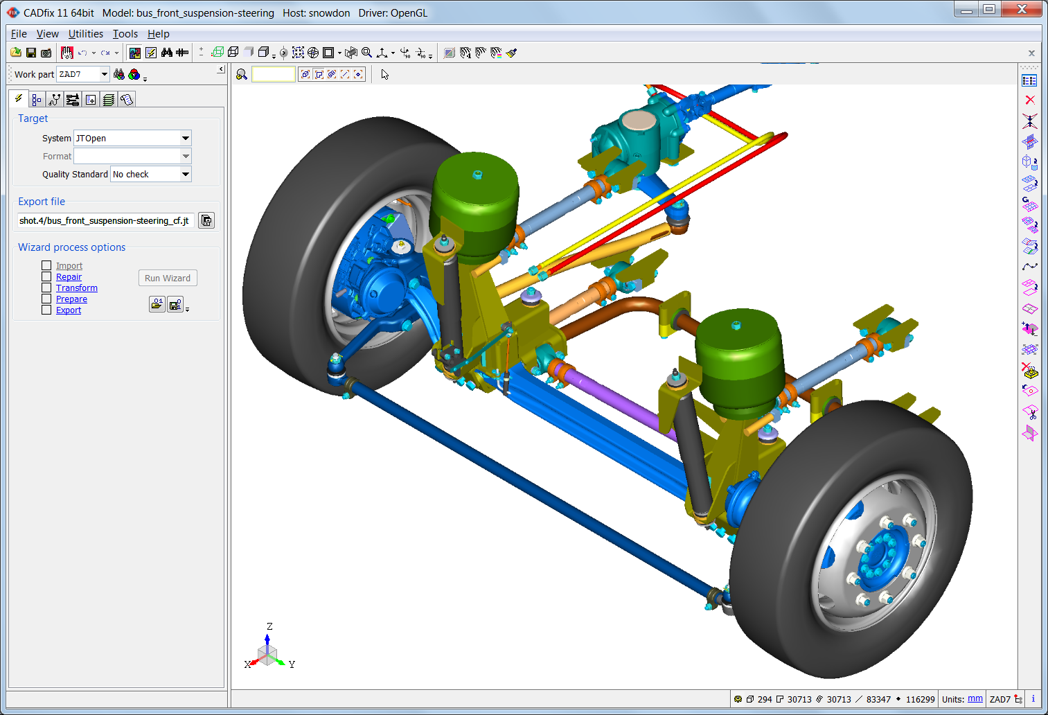Click the mm units link in status bar

pyautogui.click(x=975, y=698)
